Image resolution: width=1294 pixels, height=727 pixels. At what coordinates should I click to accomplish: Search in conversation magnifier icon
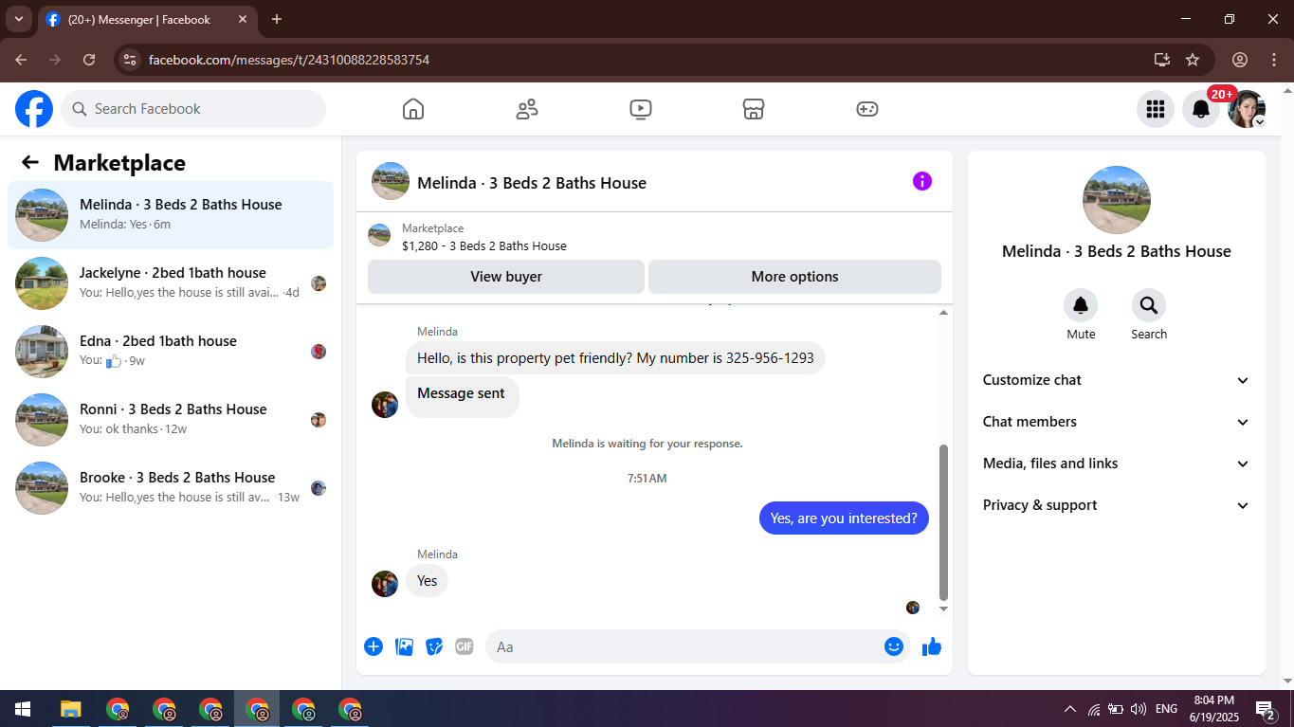pyautogui.click(x=1149, y=305)
